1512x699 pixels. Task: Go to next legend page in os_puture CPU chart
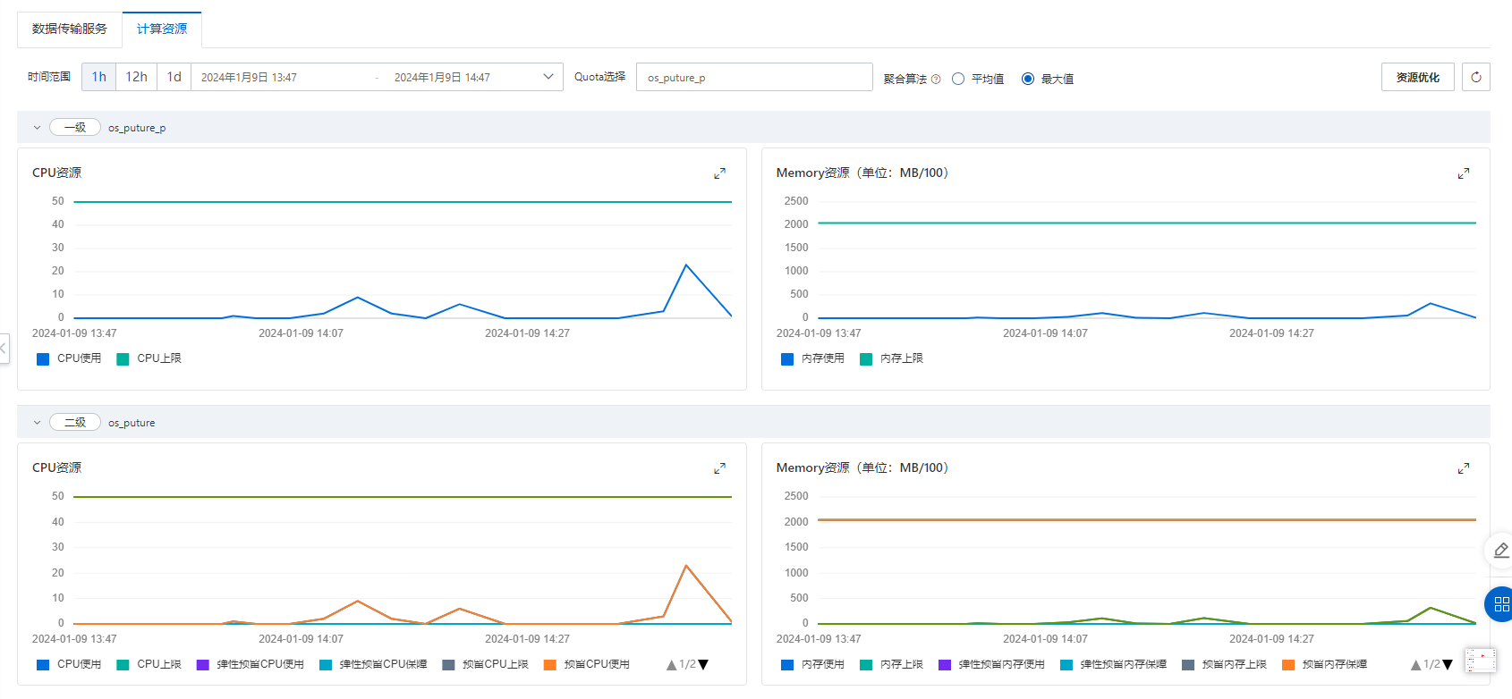703,664
